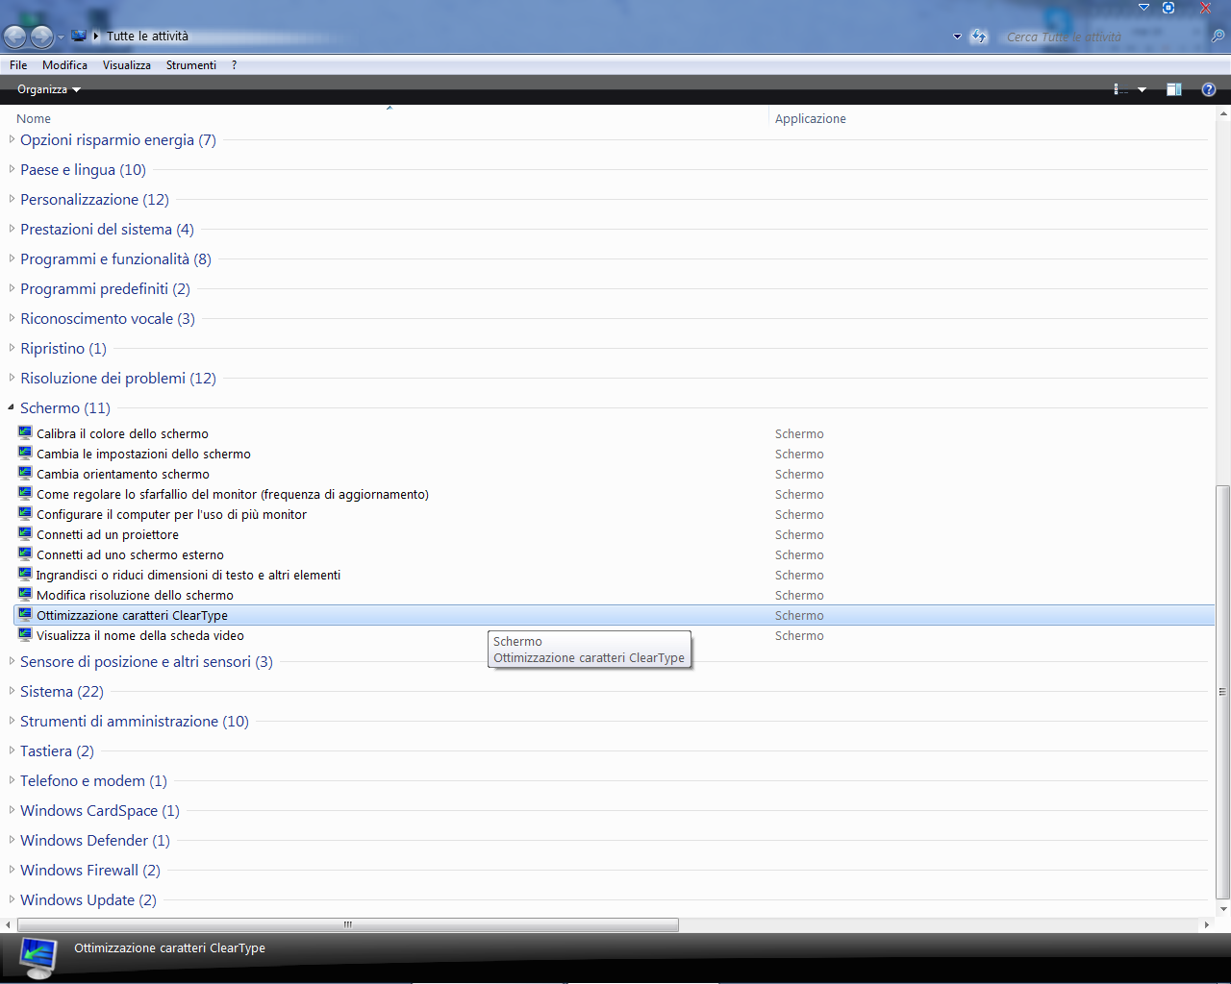
Task: Click icon next to Calibra il colore dello schermo
Action: 25,433
